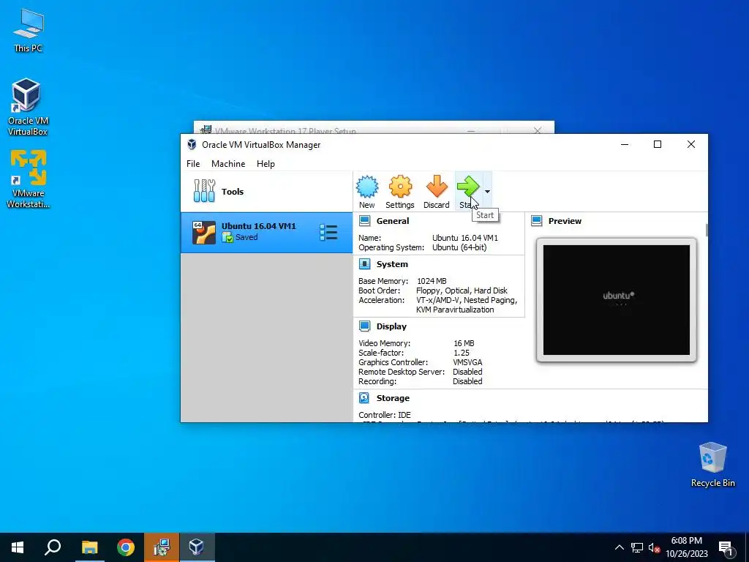Click the muted volume tray icon
This screenshot has width=749, height=562.
(x=655, y=547)
